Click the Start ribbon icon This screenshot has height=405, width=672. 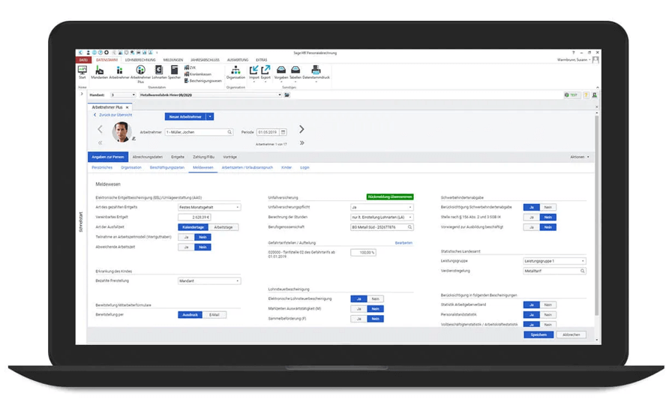[x=82, y=71]
